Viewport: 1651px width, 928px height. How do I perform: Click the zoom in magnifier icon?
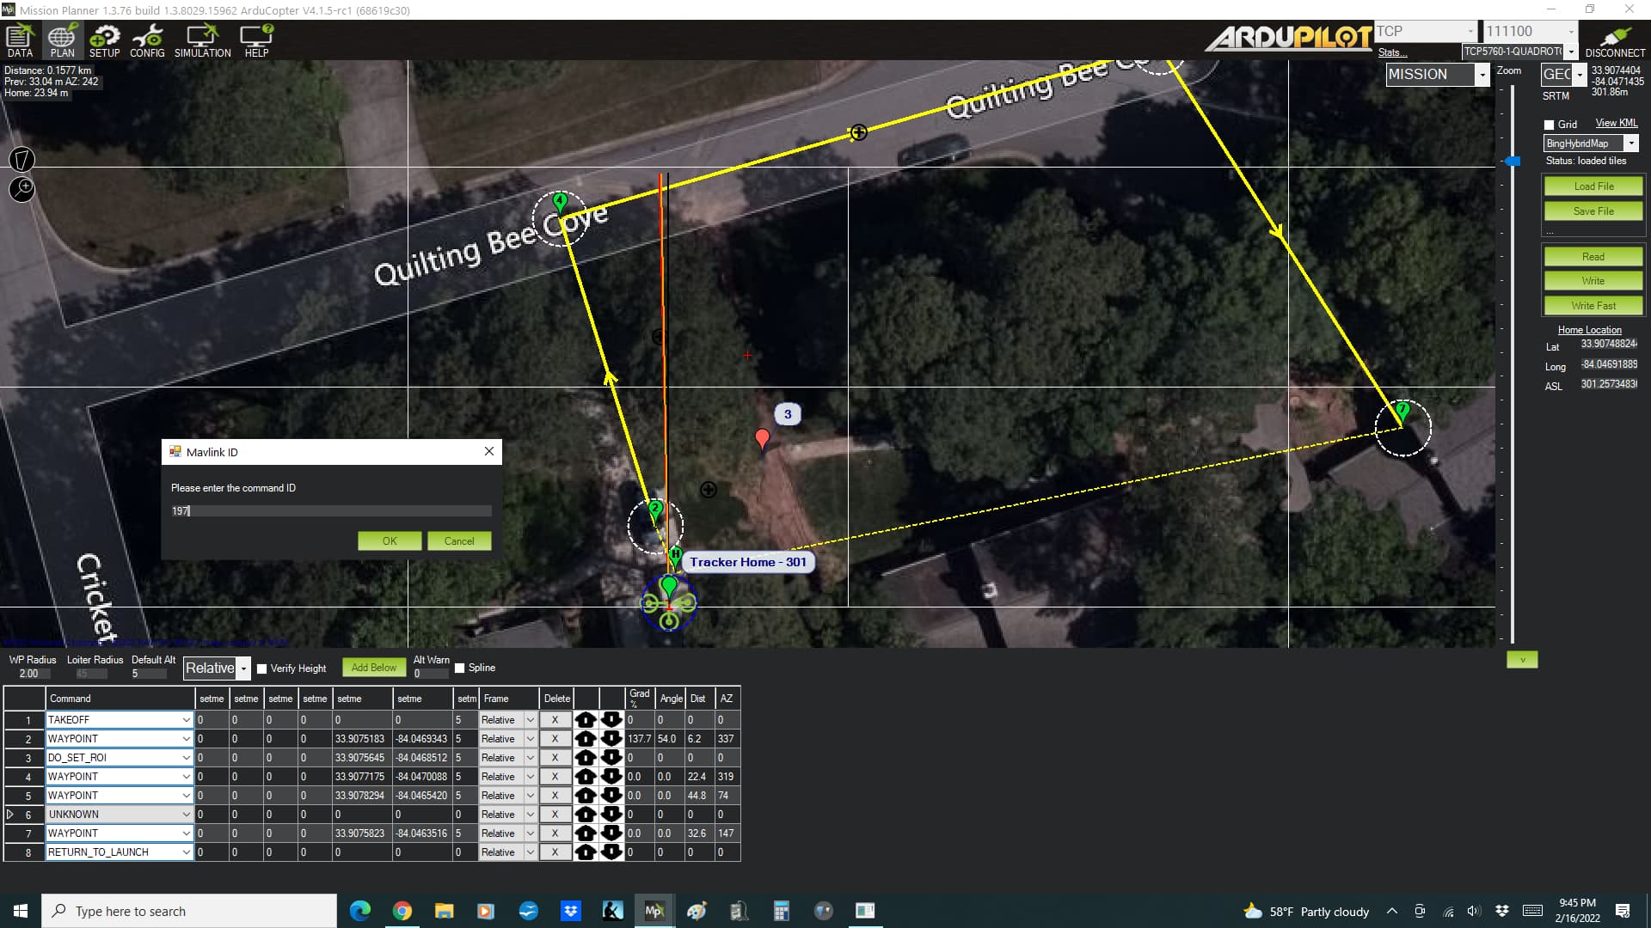point(21,189)
